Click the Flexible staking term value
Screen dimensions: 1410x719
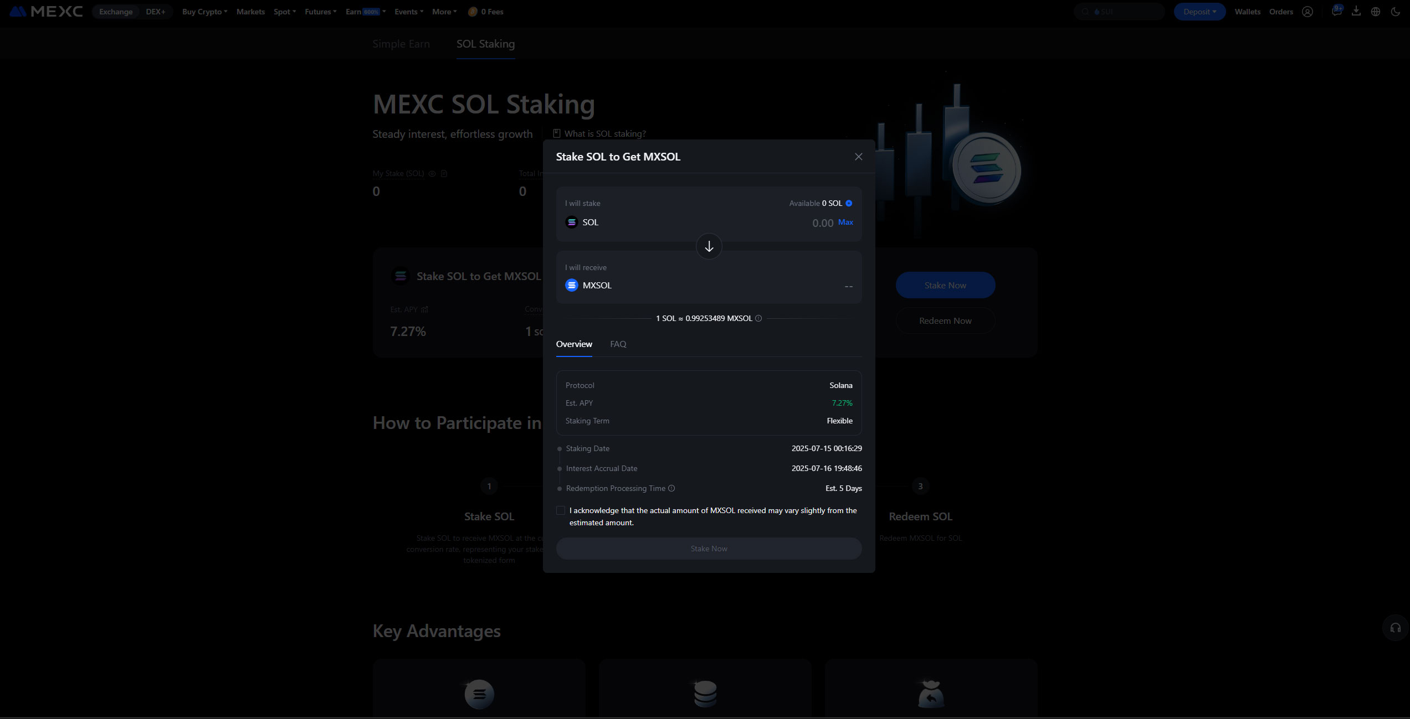[x=839, y=421]
